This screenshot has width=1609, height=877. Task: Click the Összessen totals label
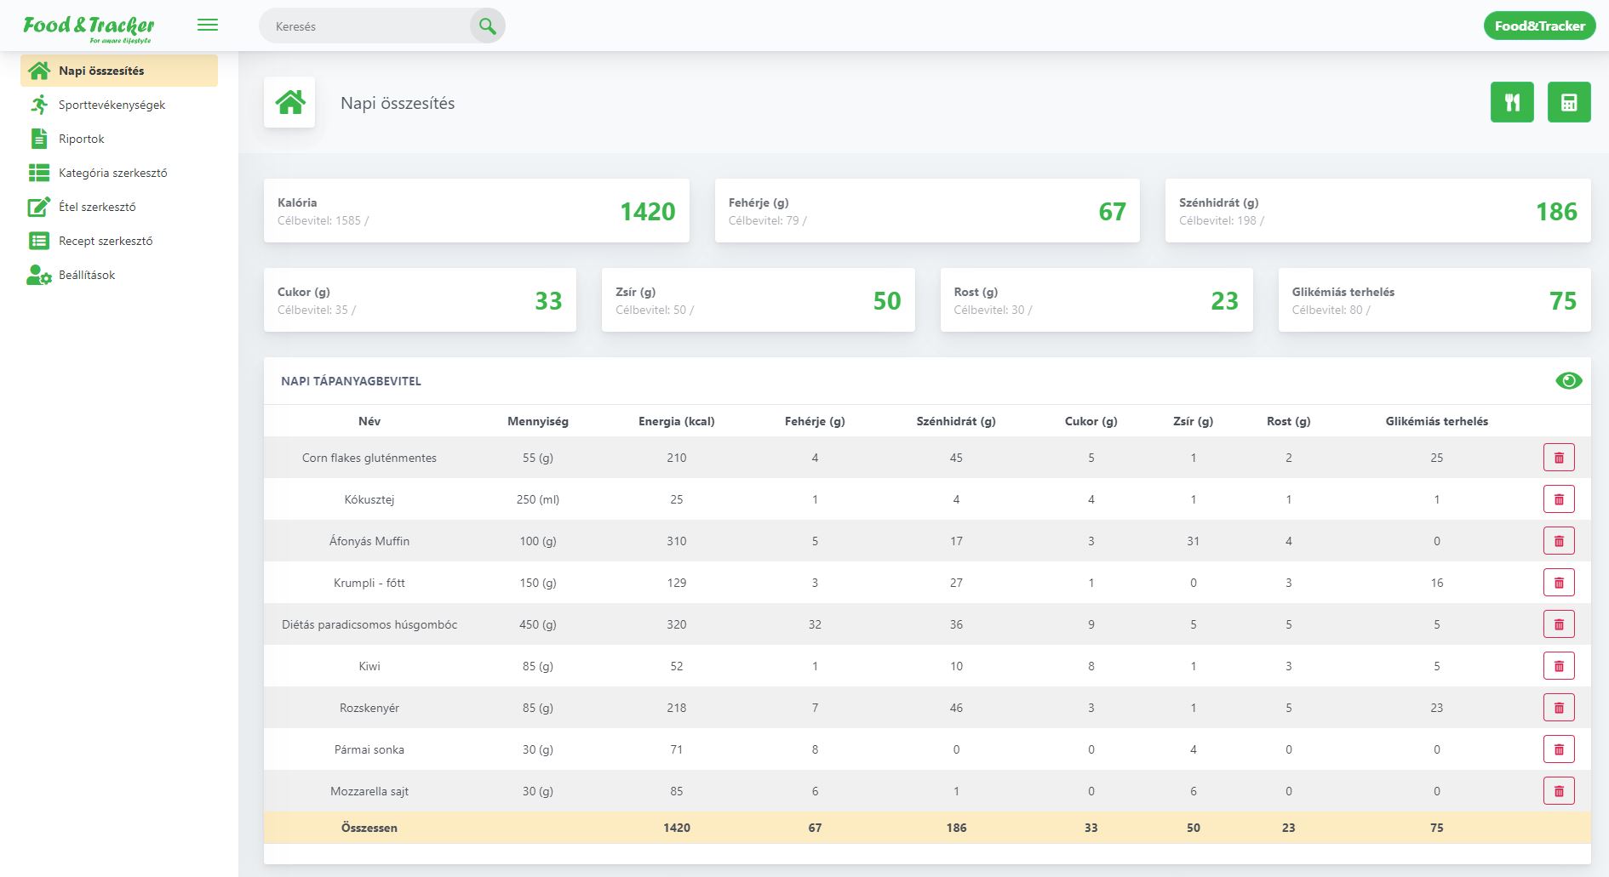(369, 828)
